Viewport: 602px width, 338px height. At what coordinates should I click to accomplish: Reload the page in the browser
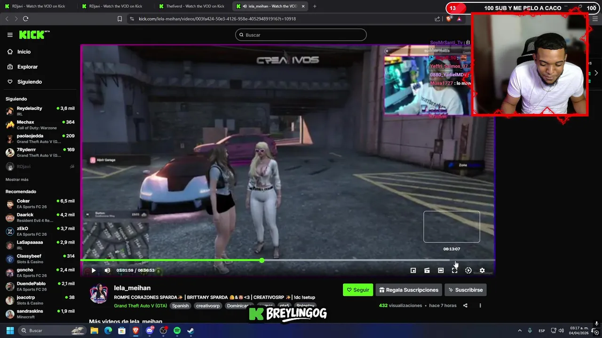[25, 19]
